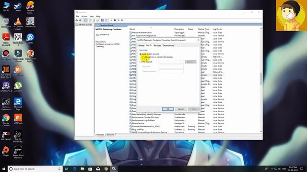Viewport: 307px width, 172px height.
Task: Launch Just Cause 3 shortcut
Action: pos(6,135)
